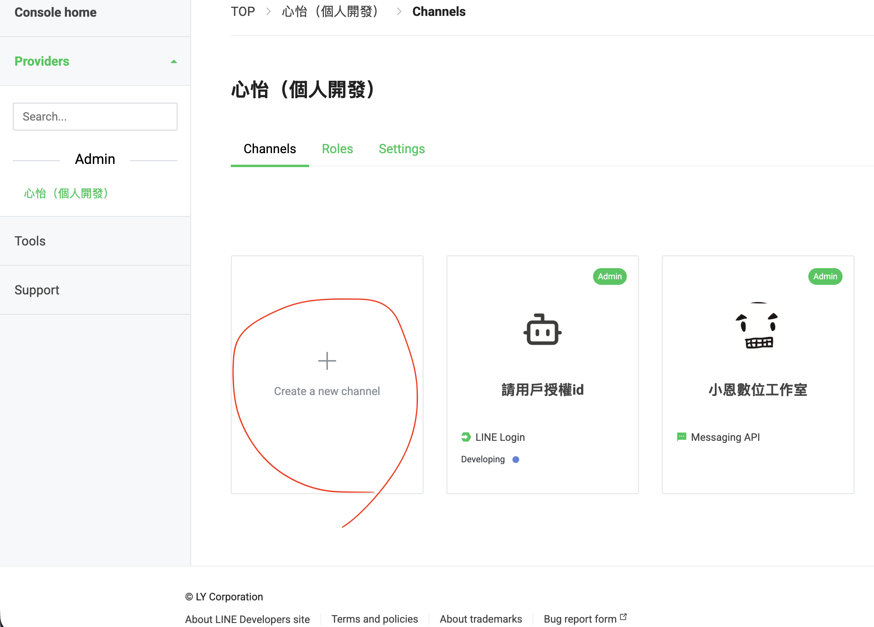Open the Support section
Image resolution: width=874 pixels, height=627 pixels.
pos(37,290)
